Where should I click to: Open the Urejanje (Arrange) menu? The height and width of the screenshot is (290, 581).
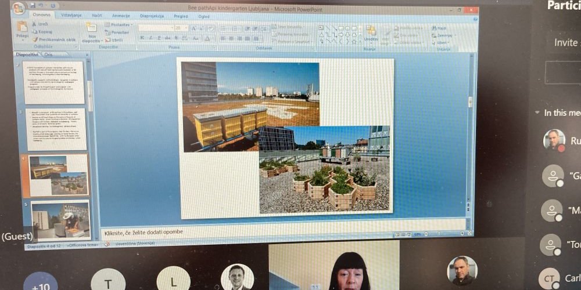(x=371, y=33)
